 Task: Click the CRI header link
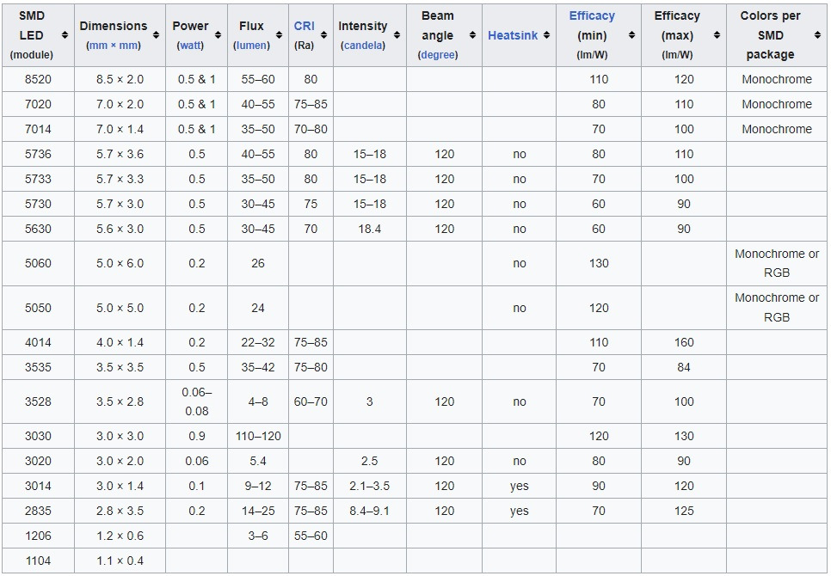click(x=305, y=26)
